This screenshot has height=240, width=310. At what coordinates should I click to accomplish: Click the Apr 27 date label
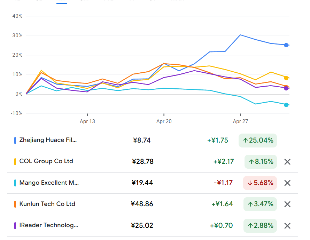[x=240, y=121]
